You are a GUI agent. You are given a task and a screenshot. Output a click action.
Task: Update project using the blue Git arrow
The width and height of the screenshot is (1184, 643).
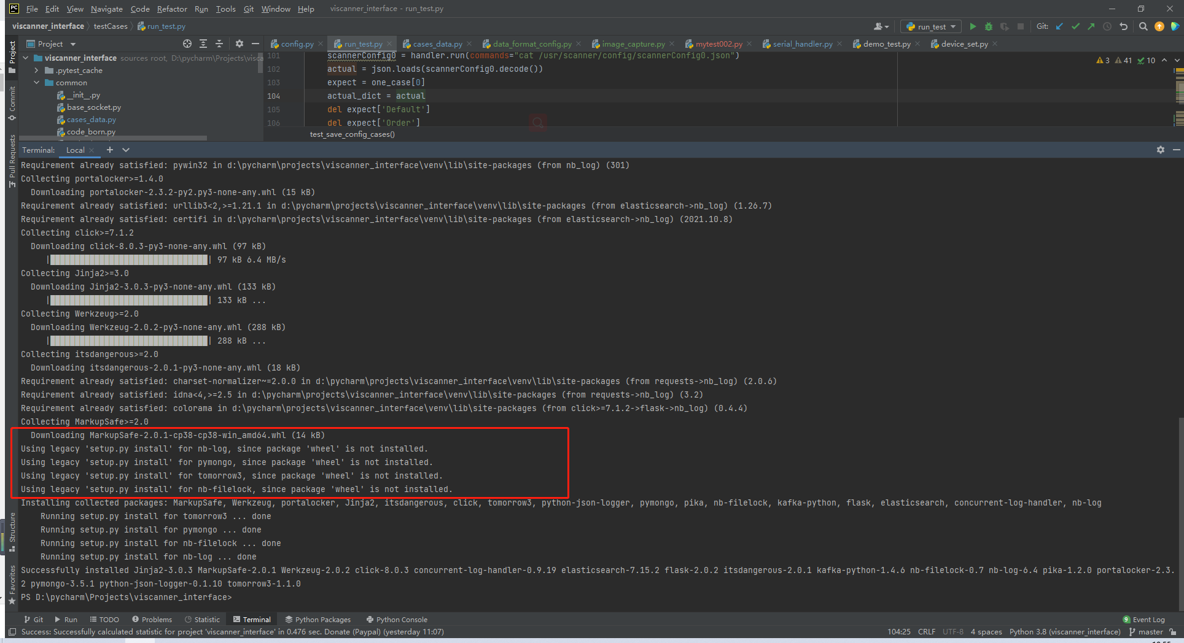click(x=1059, y=26)
